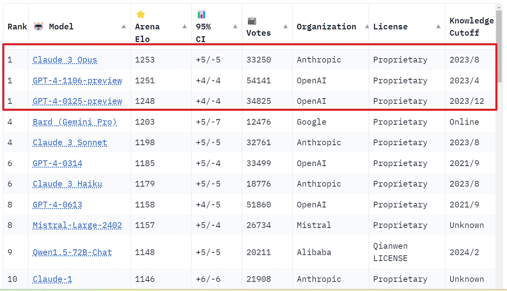Sort by 95% CI column arrow
Viewport: 507px width, 291px height.
(x=235, y=26)
